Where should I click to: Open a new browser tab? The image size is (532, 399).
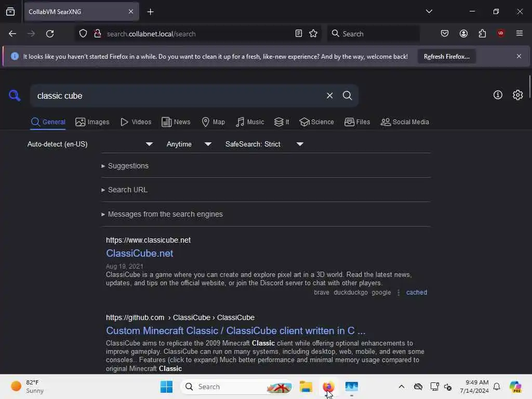point(150,12)
